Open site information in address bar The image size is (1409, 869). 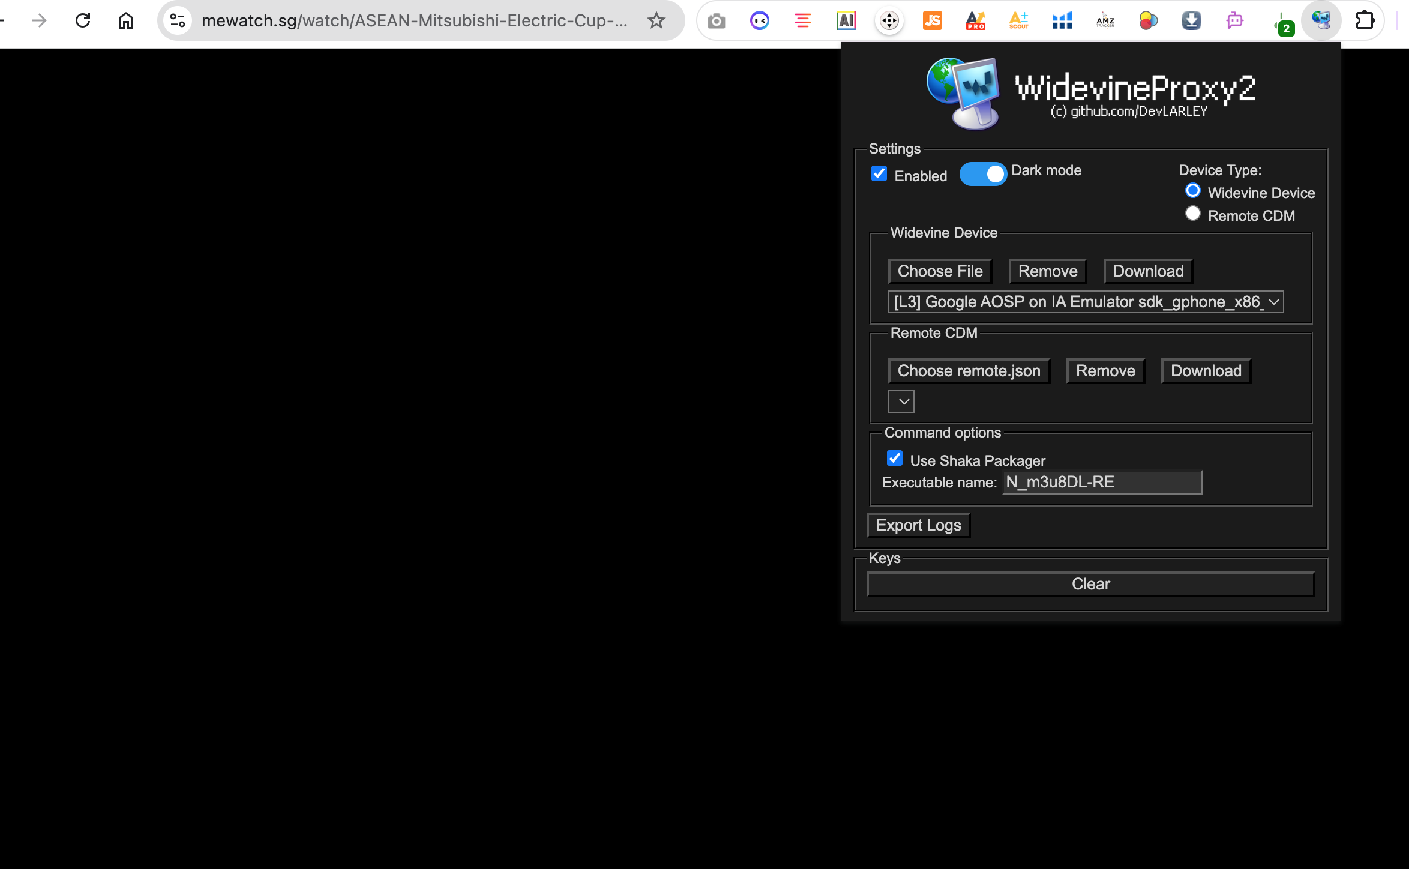(x=178, y=21)
